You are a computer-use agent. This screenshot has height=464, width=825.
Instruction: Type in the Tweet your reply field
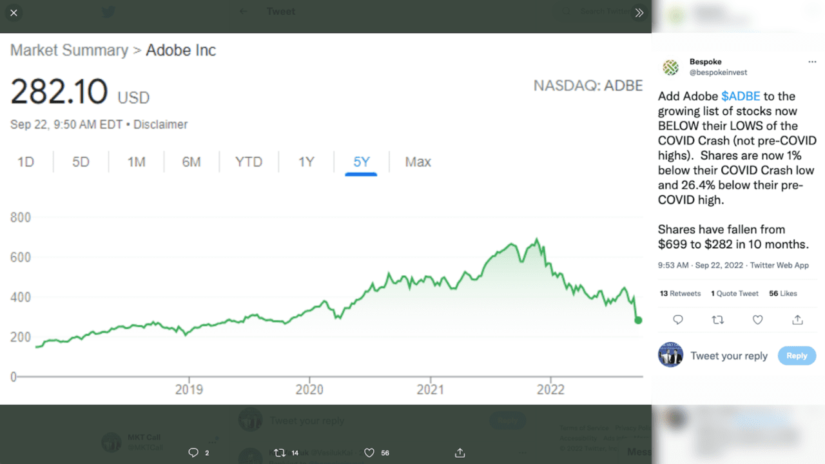pyautogui.click(x=729, y=356)
